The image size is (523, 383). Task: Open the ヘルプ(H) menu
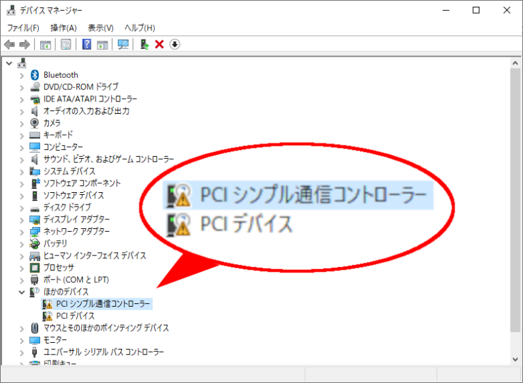click(140, 28)
